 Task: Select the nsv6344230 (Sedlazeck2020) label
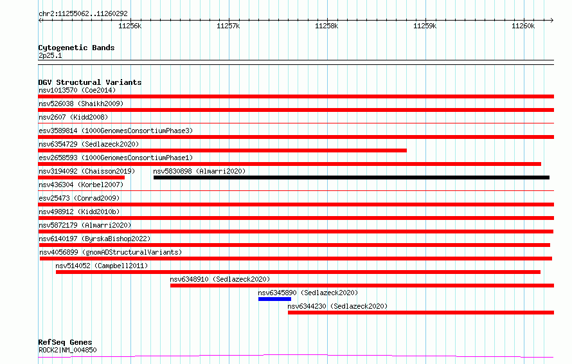point(337,306)
